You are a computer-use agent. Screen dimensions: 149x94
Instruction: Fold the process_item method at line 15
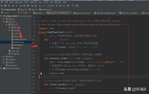38,58
